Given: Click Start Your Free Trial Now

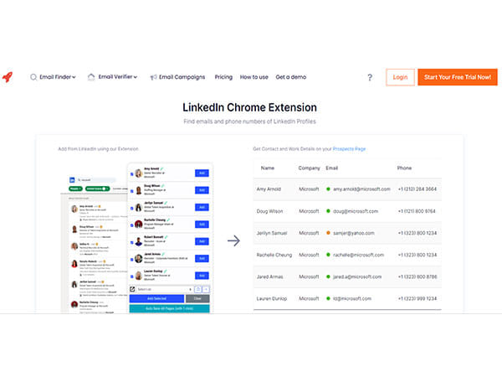Looking at the screenshot, I should click(458, 77).
